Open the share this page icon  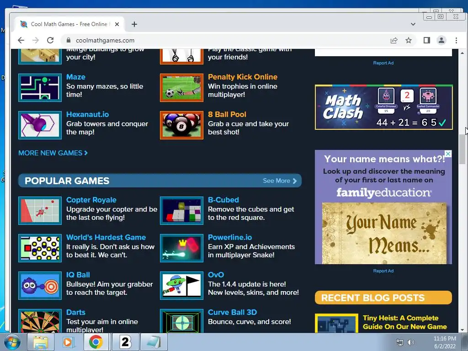(394, 40)
